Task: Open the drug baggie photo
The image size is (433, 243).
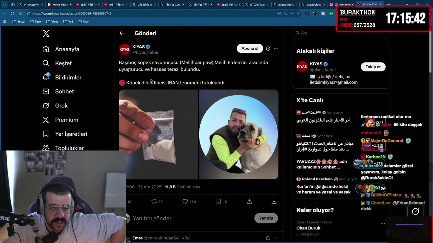Action: [x=159, y=134]
